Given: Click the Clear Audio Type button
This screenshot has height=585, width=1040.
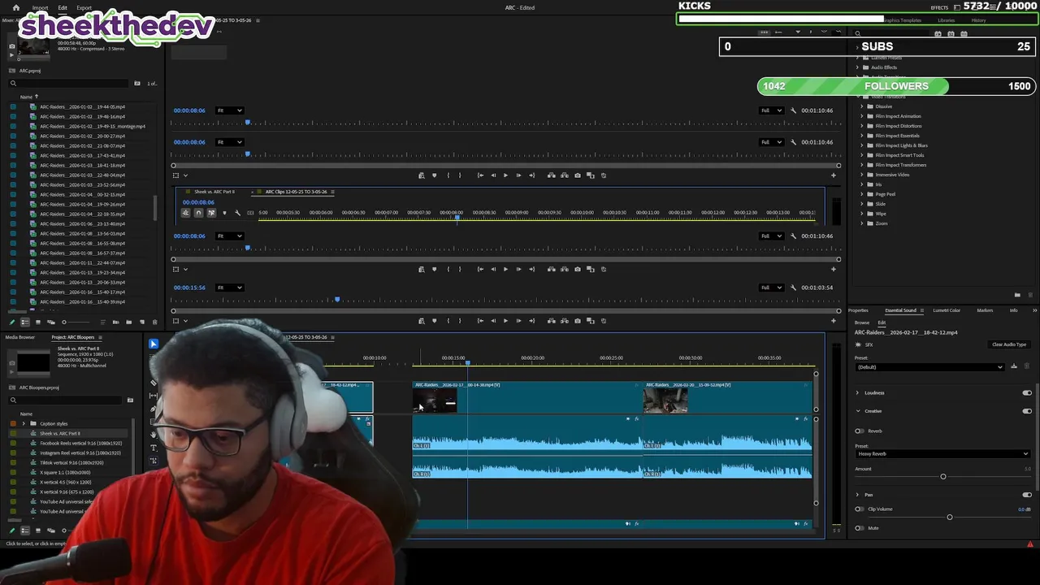Looking at the screenshot, I should (1009, 344).
